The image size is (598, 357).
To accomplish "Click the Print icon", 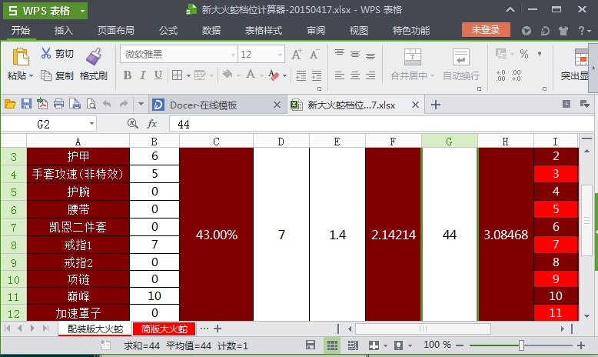I will pos(58,104).
